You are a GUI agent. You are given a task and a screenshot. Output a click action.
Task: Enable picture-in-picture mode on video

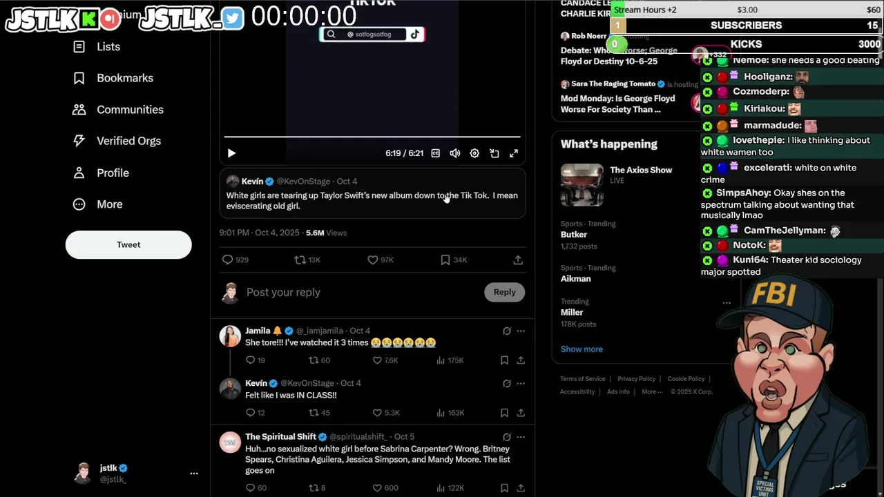494,153
